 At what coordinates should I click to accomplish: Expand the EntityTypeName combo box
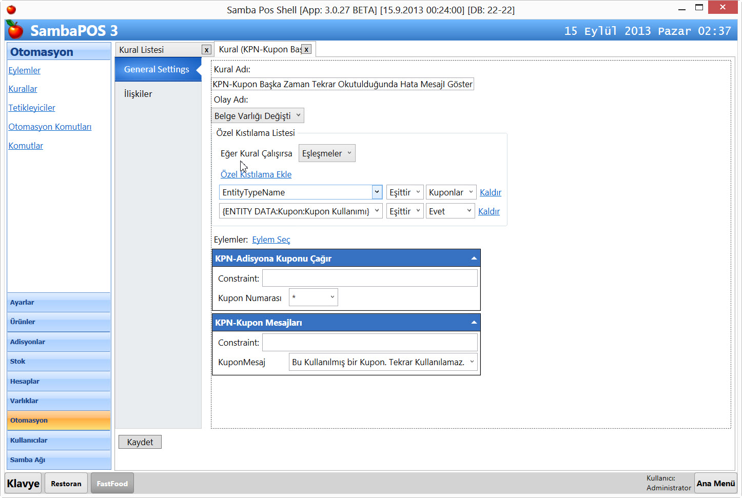pyautogui.click(x=377, y=192)
